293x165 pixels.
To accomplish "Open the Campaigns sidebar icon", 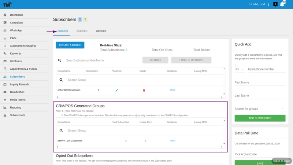I will tap(5, 22).
